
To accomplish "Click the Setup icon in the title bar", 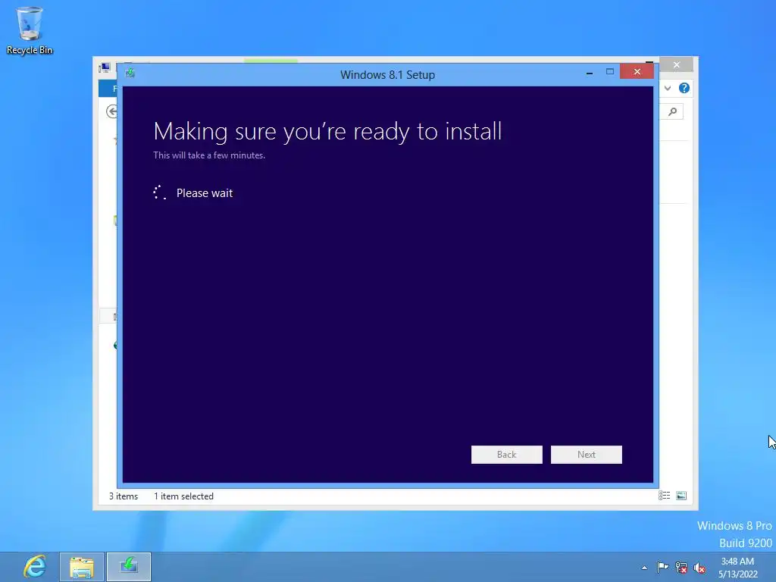I will (130, 74).
